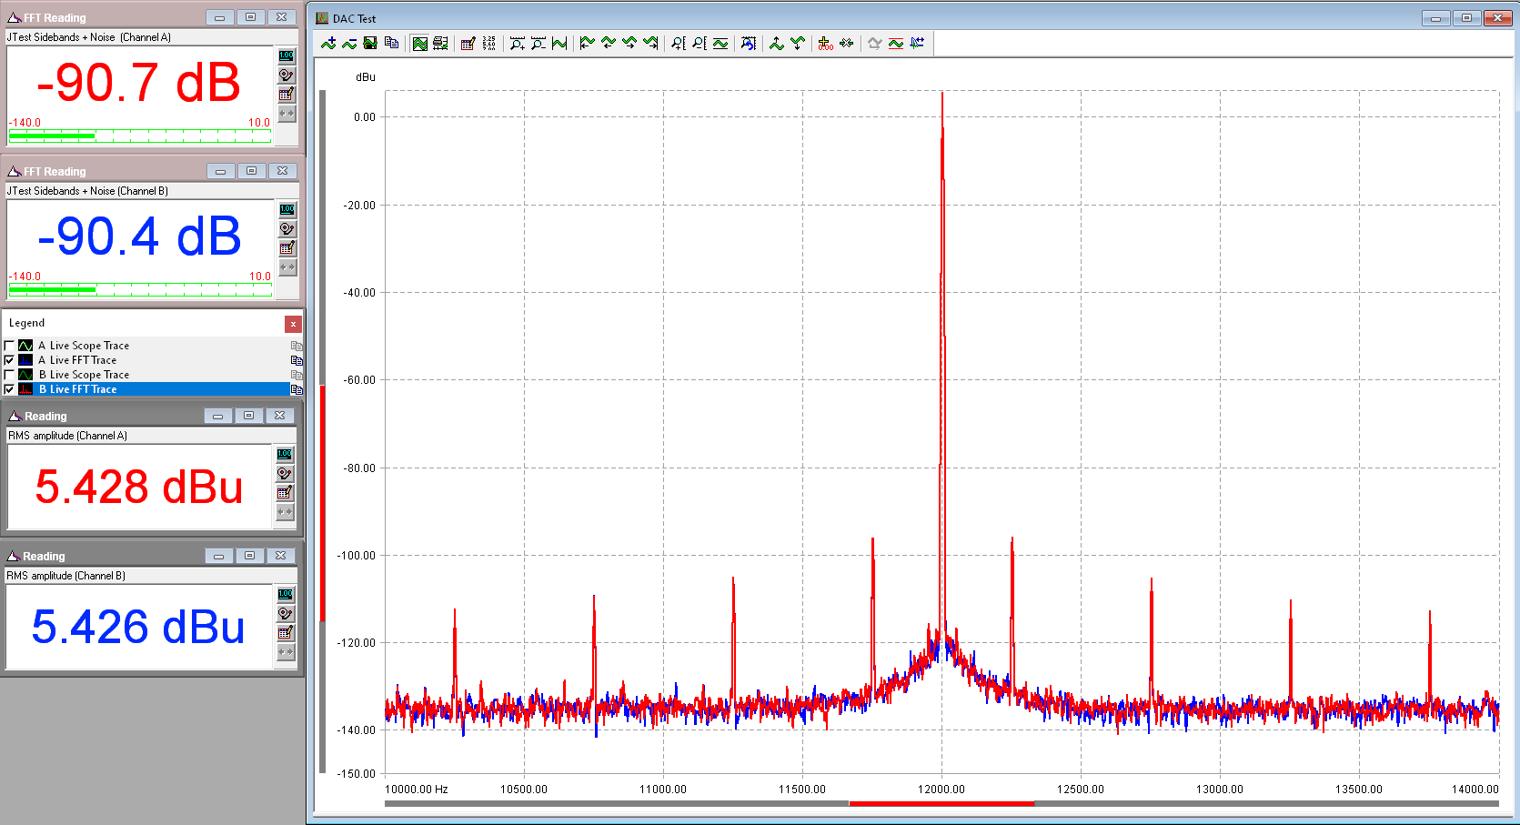Click the copy icon beside A Live FFT Trace

pos(296,360)
